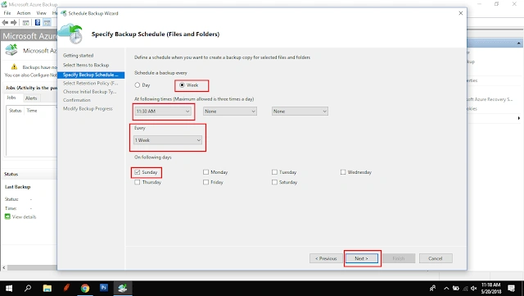Viewport: 524px width, 296px height.
Task: Click the Azure Backup taskbar icon
Action: click(123, 288)
